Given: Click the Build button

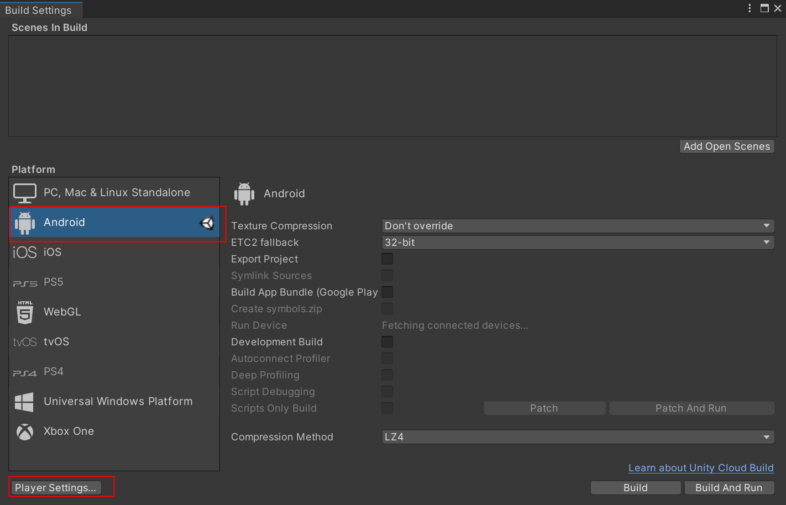Looking at the screenshot, I should pyautogui.click(x=636, y=488).
